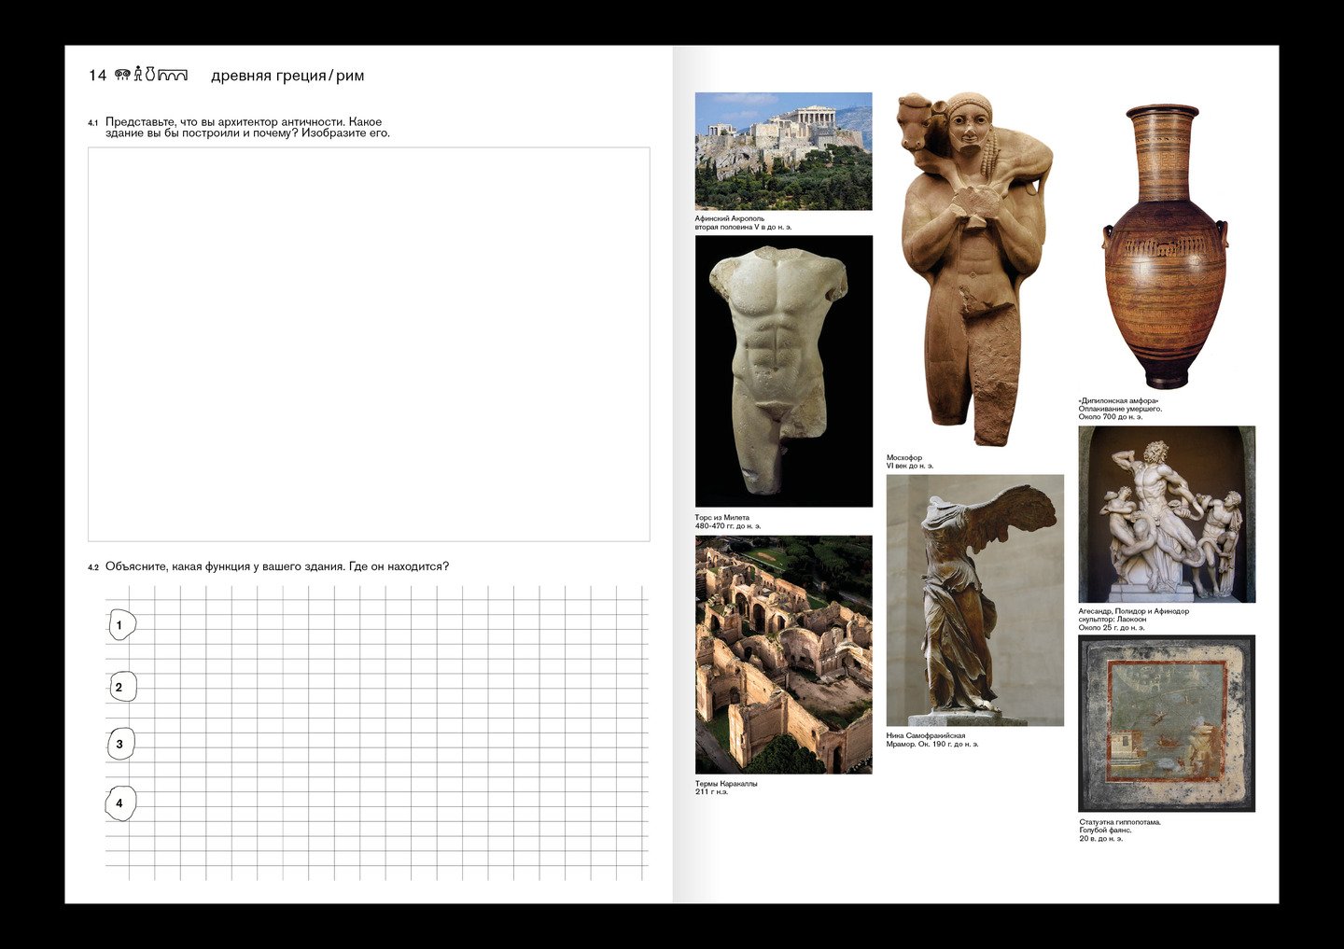Image resolution: width=1344 pixels, height=949 pixels.
Task: Click the Nike of Samothrace statue image
Action: [974, 600]
